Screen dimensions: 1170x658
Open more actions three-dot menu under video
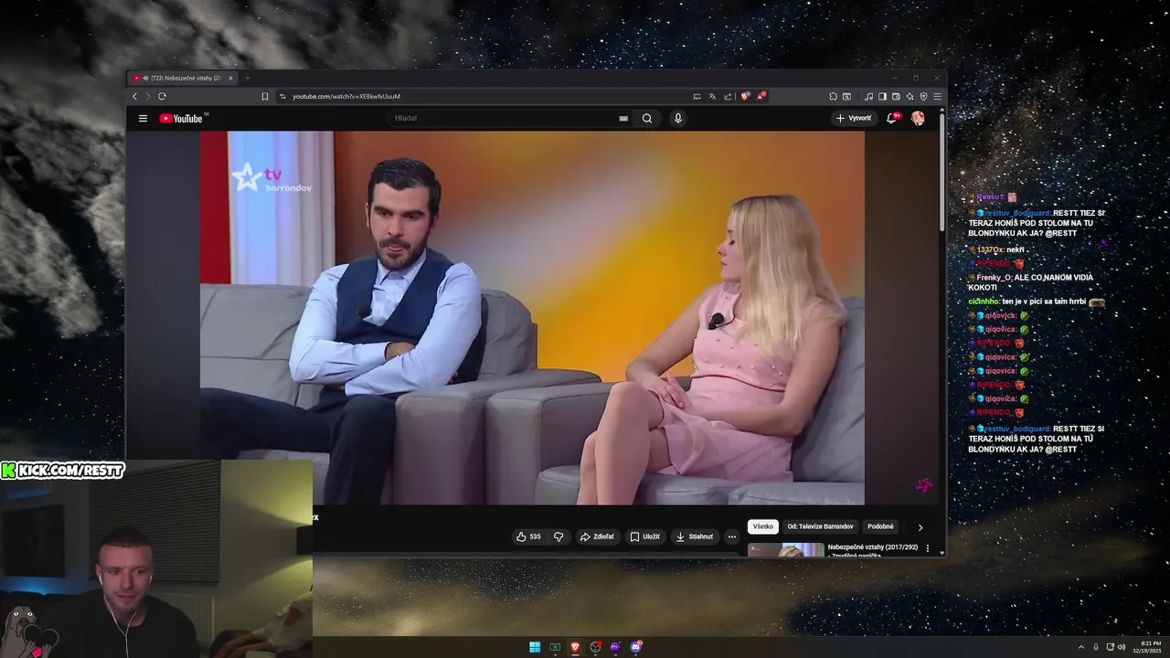731,536
